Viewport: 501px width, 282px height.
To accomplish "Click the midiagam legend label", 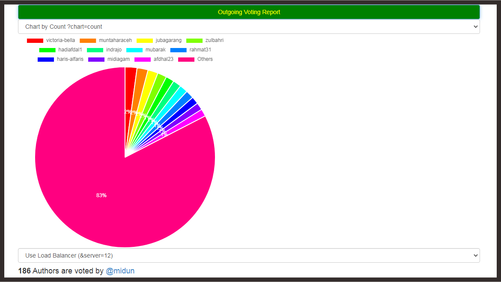I will point(119,59).
